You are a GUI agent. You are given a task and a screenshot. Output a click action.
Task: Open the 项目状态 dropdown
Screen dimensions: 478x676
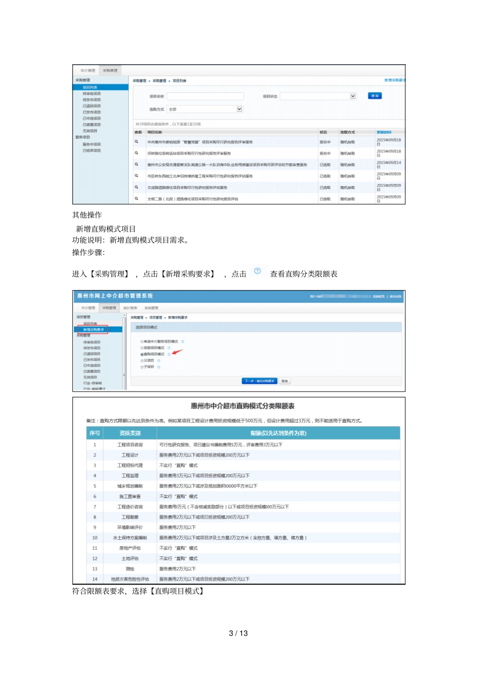[318, 96]
